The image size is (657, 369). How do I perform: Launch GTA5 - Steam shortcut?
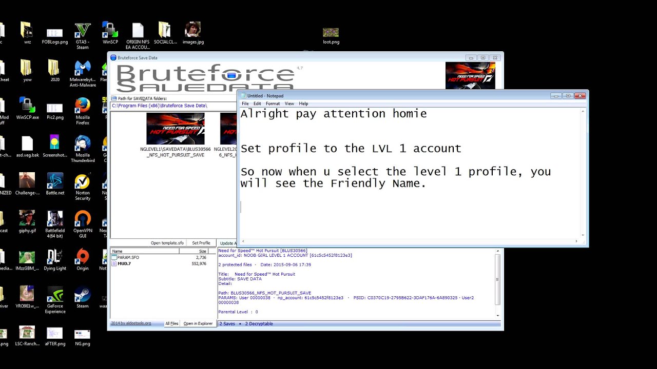pos(83,36)
